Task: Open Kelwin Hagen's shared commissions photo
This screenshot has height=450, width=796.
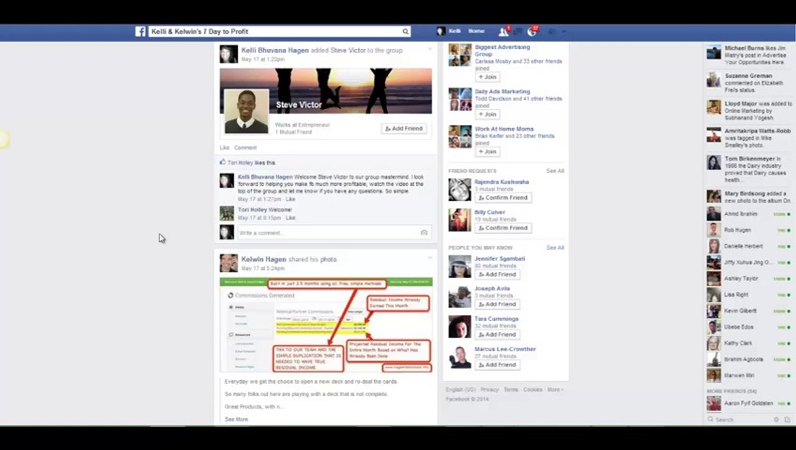Action: click(x=325, y=325)
